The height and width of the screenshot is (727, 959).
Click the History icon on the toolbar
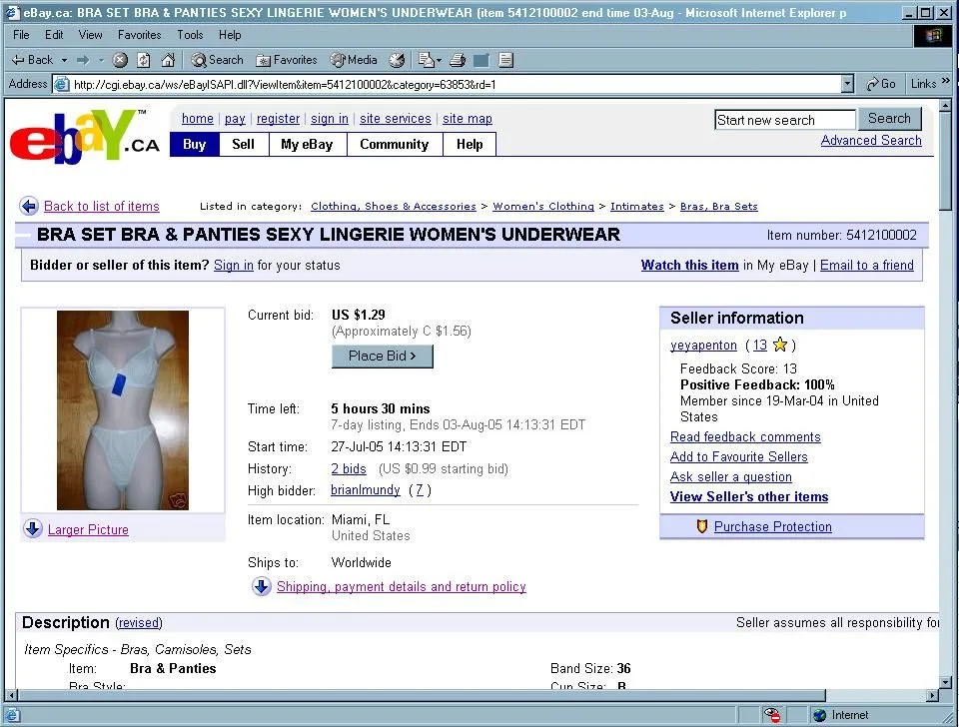pos(398,60)
